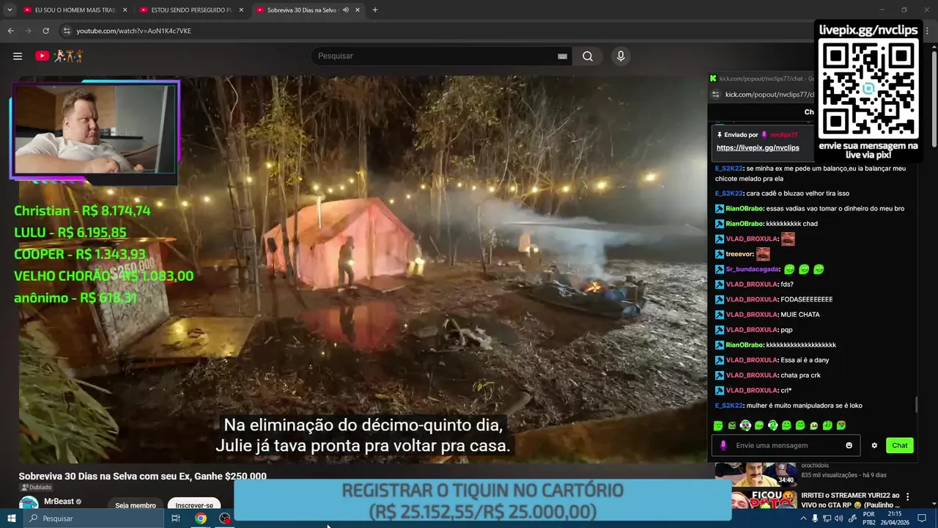Open Google Chrome from the taskbar
Viewport: 938px width, 528px height.
click(x=201, y=518)
